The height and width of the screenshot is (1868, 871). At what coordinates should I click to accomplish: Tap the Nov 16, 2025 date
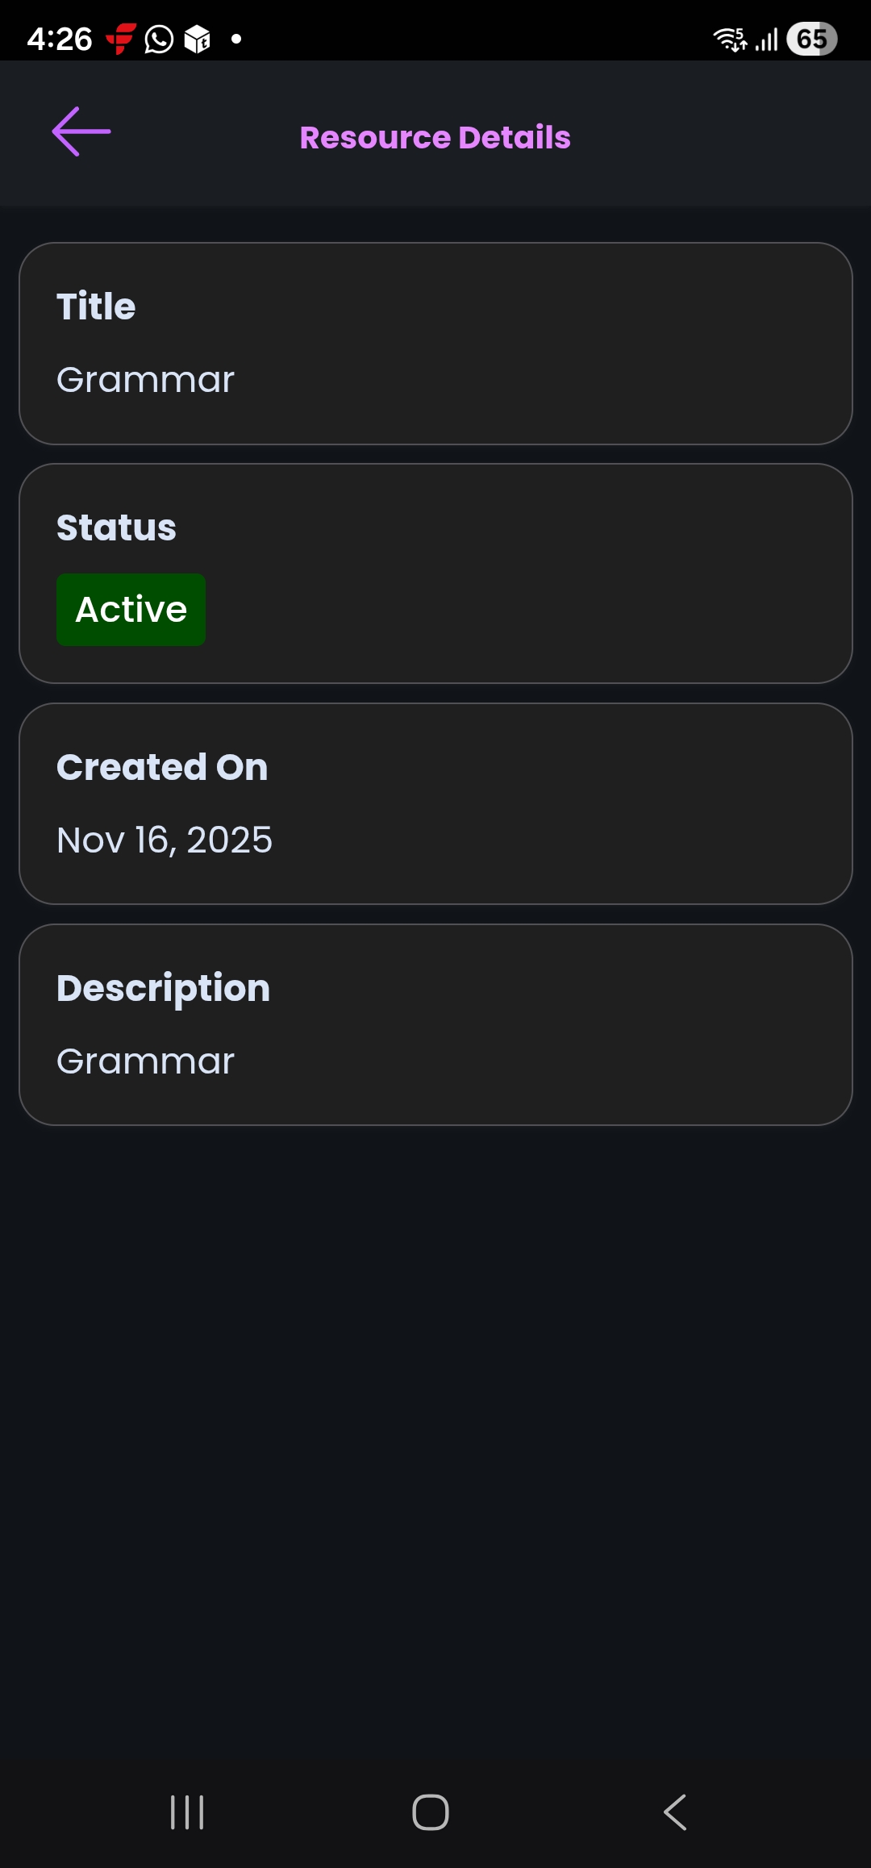(x=165, y=840)
